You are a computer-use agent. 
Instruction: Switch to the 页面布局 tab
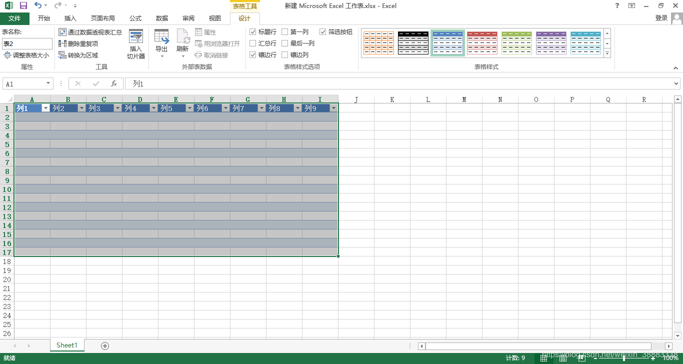[103, 18]
